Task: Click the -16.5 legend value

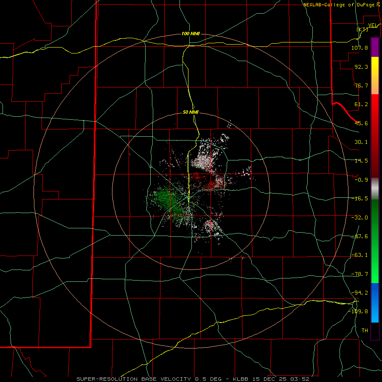Action: click(360, 198)
